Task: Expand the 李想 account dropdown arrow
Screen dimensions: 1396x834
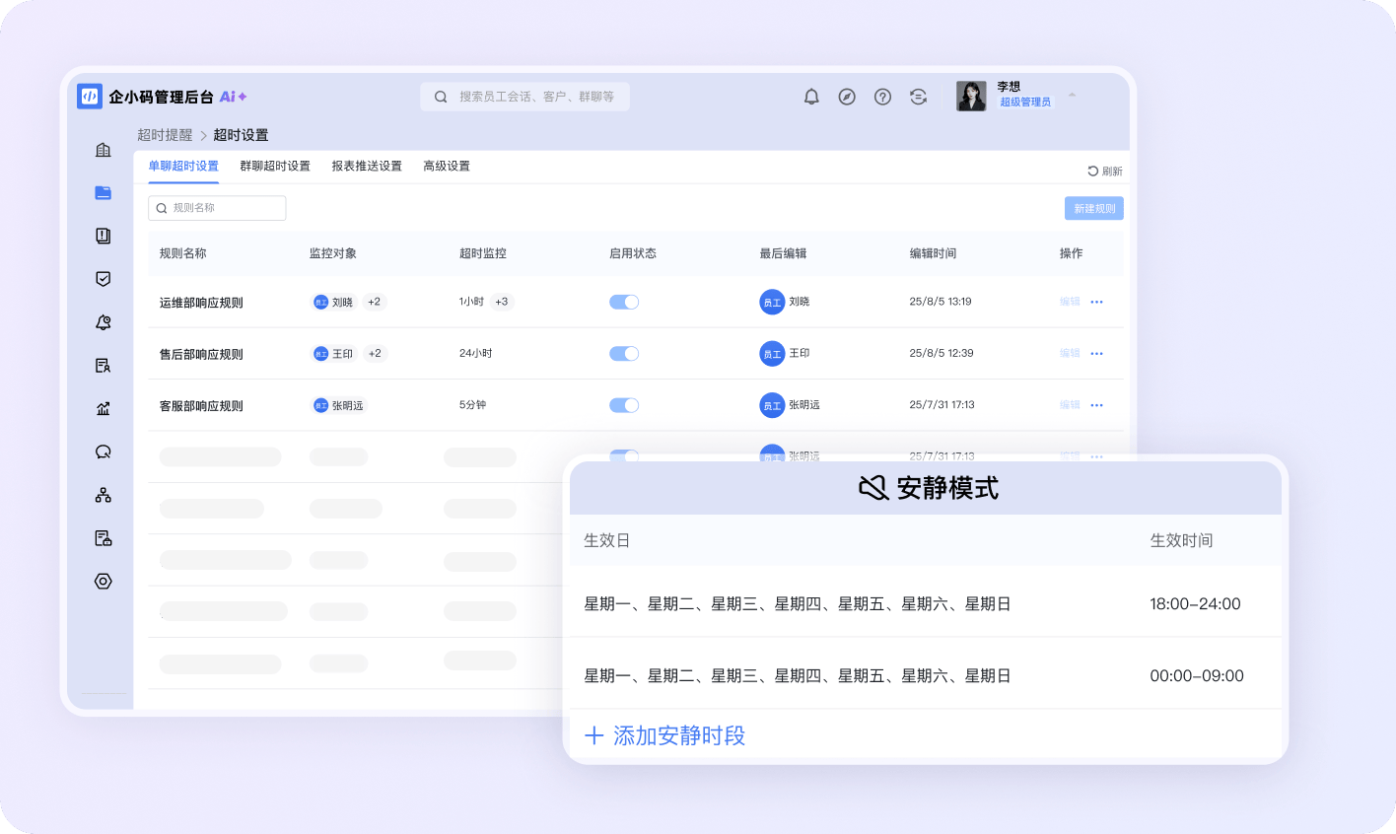Action: click(x=1072, y=96)
